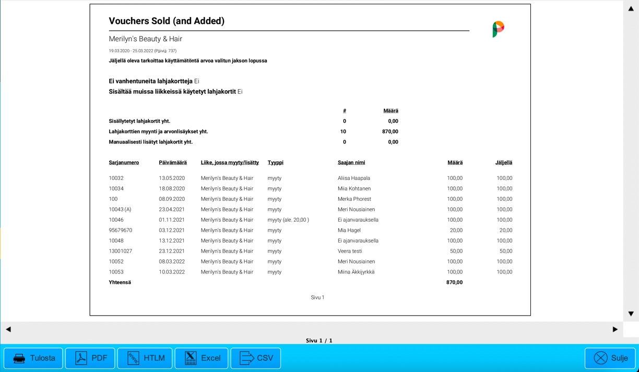Click the Yhteensä total row label
Screen dimensions: 639x372
coord(120,283)
